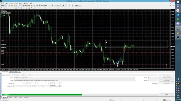Select the Crosshair tool
Screen dimensions: 181x101
pos(5,8)
